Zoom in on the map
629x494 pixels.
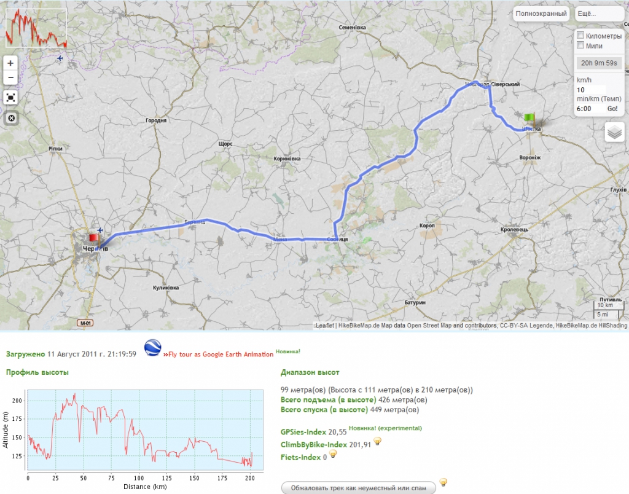[x=10, y=63]
